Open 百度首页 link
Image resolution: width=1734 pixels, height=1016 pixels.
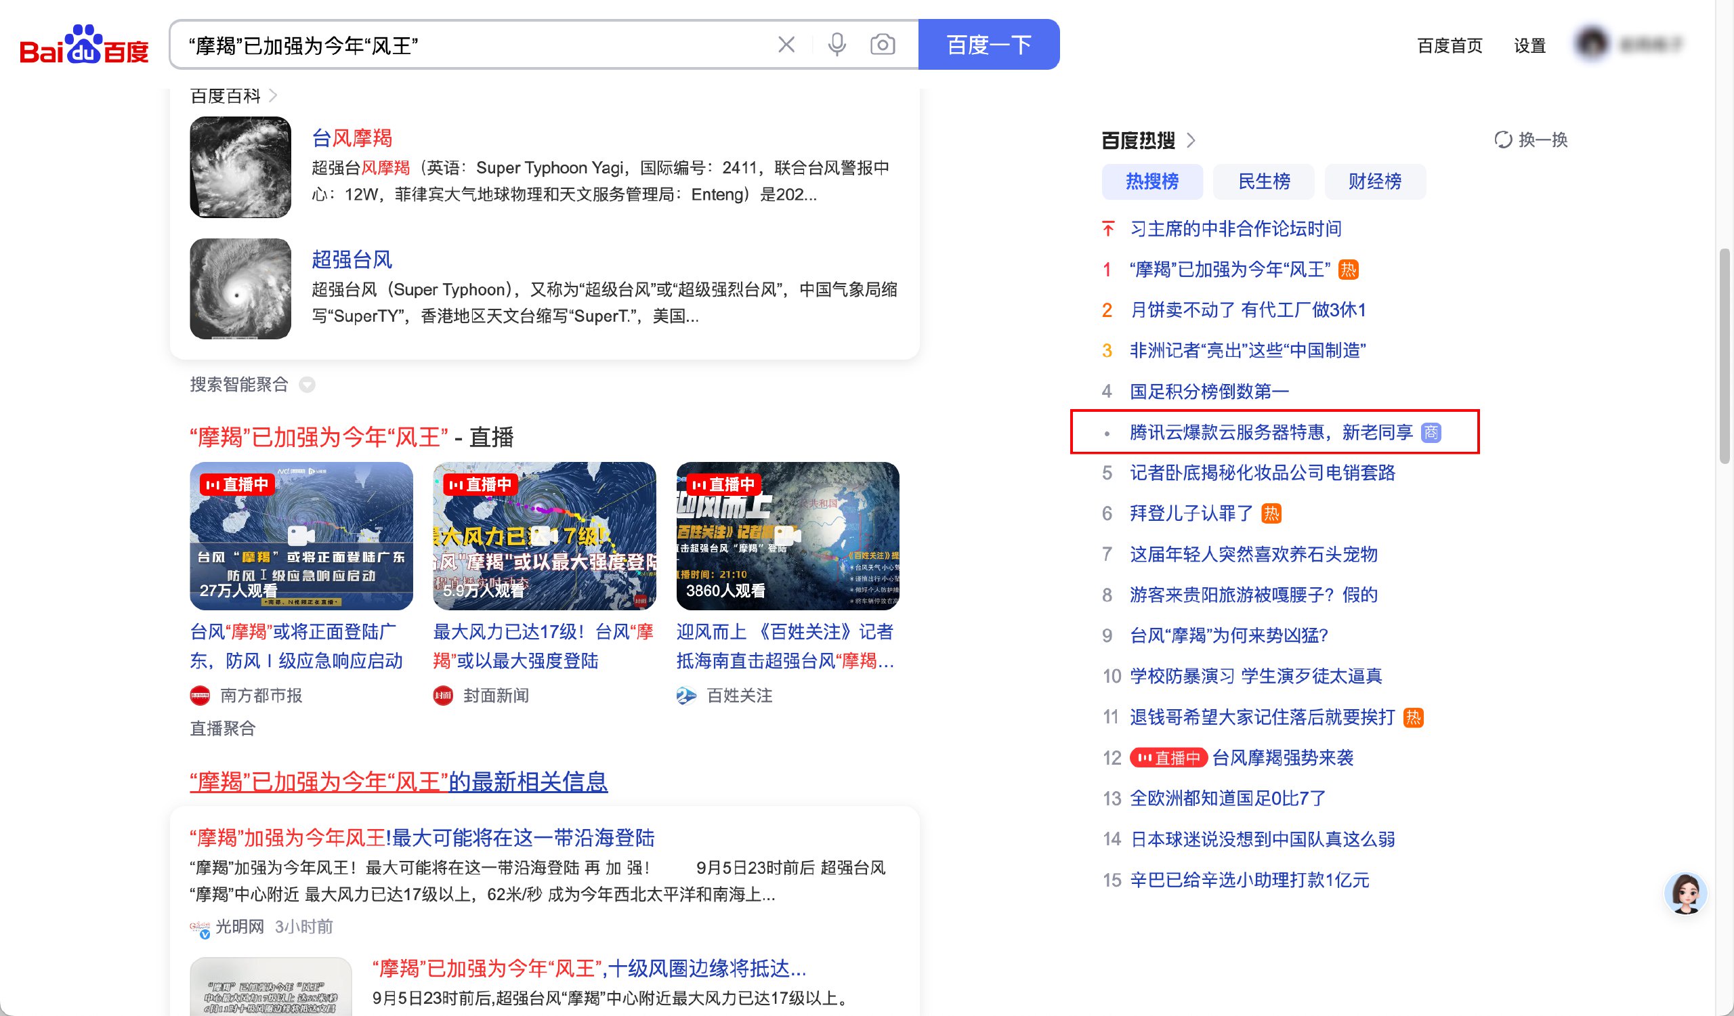click(x=1450, y=45)
